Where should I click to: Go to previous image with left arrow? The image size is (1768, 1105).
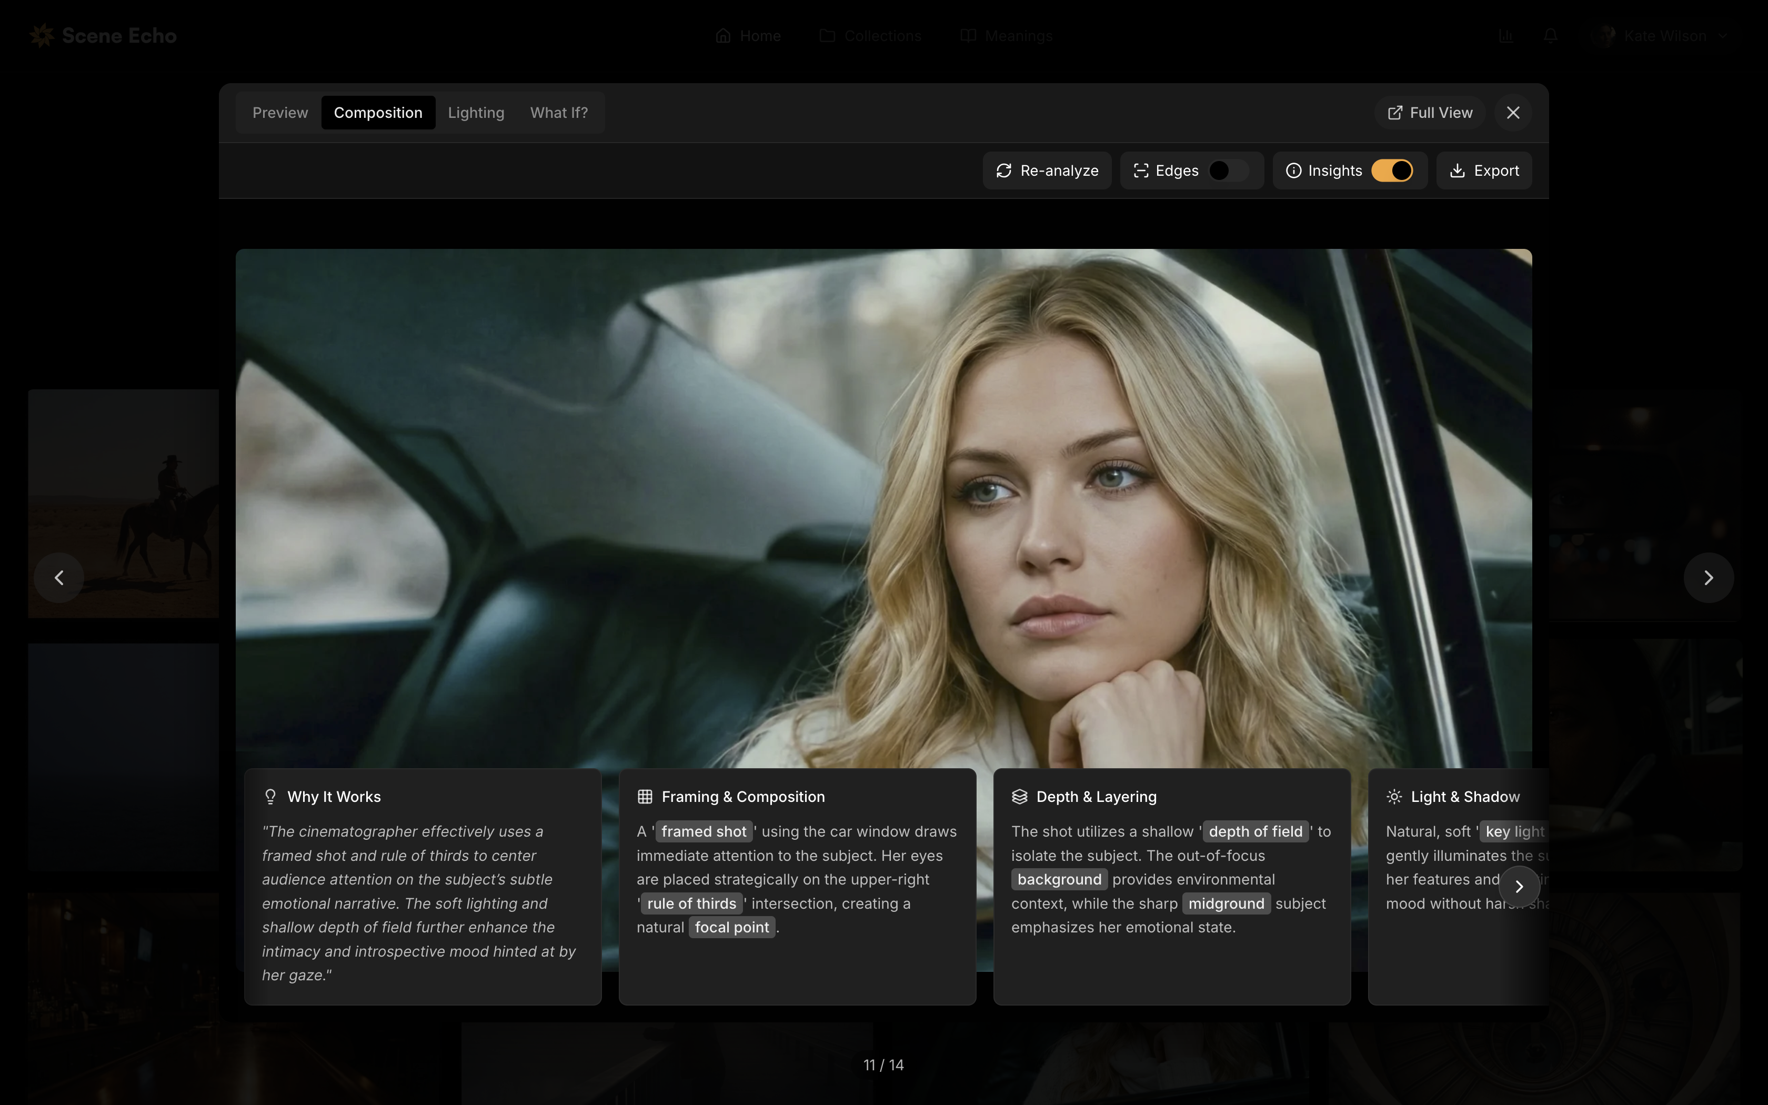59,578
